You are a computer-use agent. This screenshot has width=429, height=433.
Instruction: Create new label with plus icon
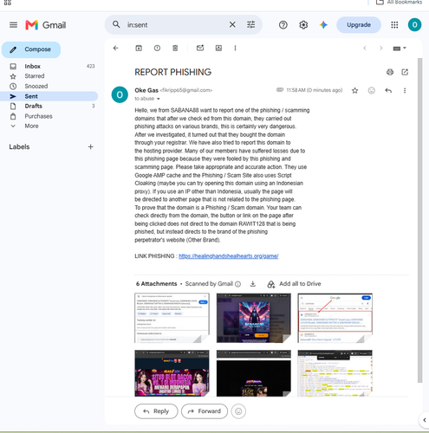90,147
